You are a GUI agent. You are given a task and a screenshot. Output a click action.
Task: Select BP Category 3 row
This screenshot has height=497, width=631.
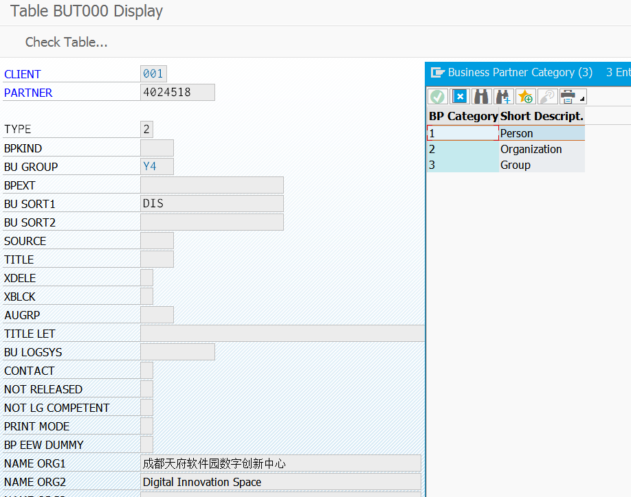(x=463, y=165)
